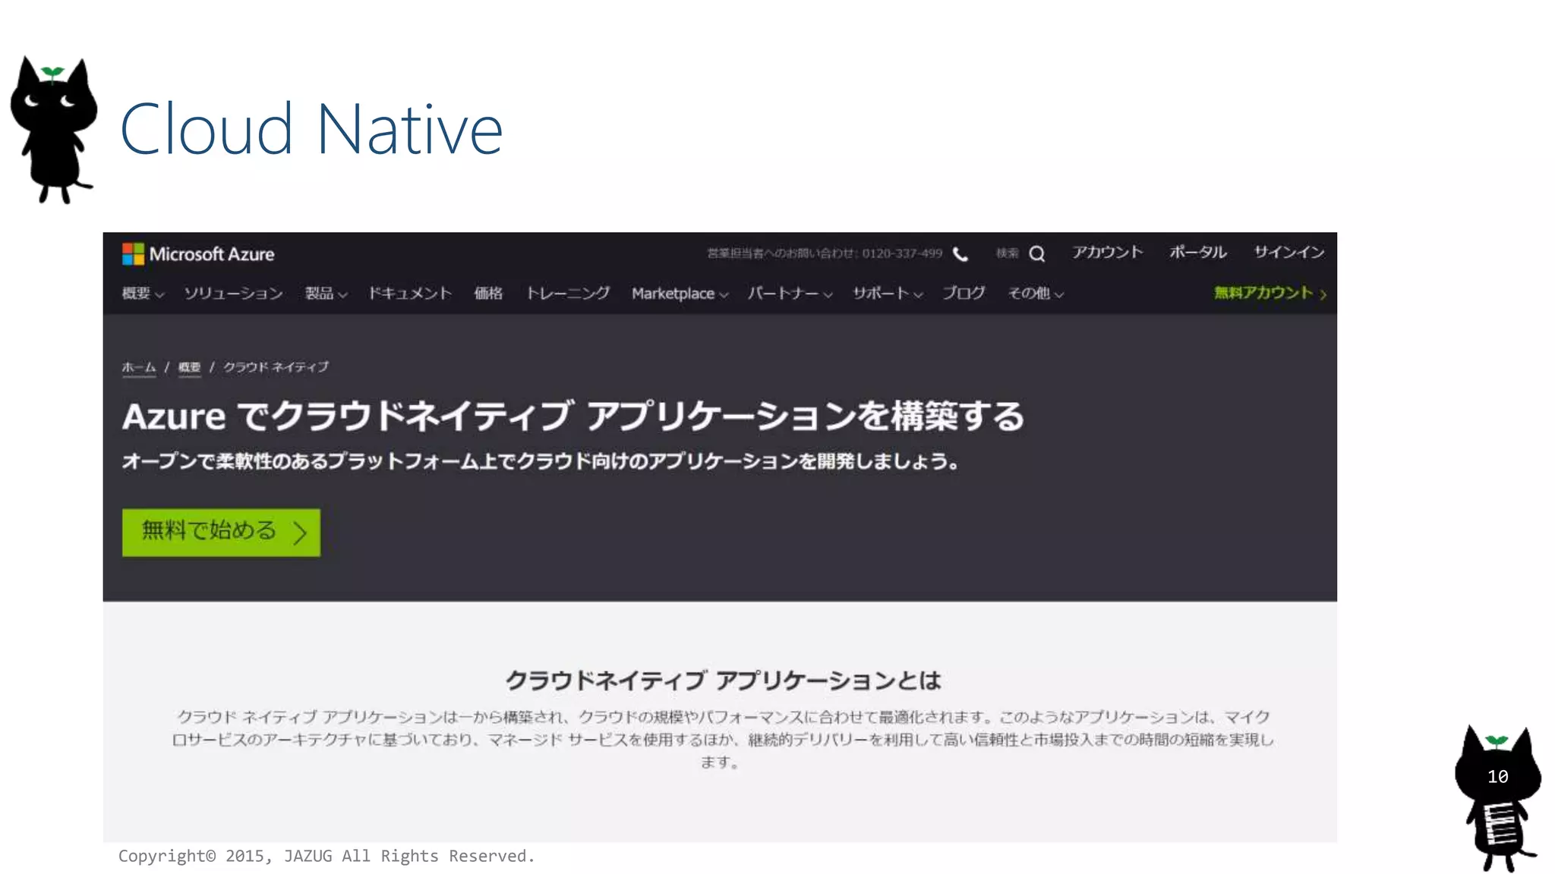Click the sales contact phone number text
The height and width of the screenshot is (874, 1555).
pos(825,253)
